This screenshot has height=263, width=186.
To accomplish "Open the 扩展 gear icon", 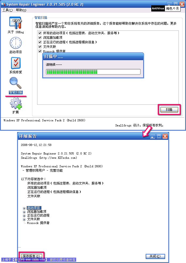I will pos(16,103).
